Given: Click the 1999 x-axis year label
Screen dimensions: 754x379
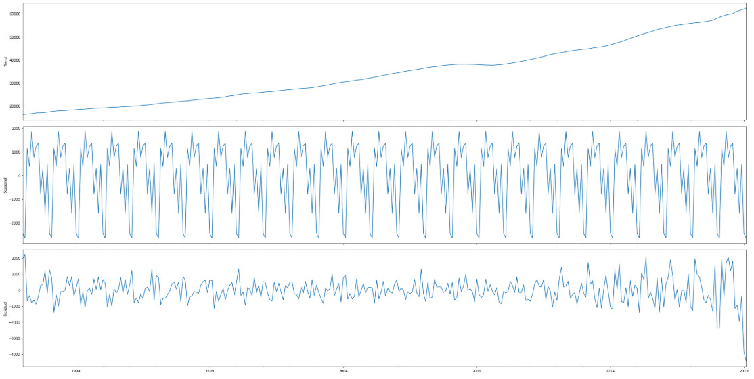Looking at the screenshot, I should 209,371.
